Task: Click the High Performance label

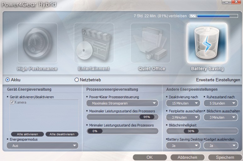Action: tap(37, 69)
